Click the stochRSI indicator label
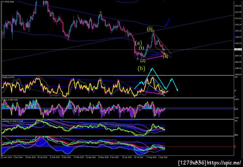 pyautogui.click(x=13, y=121)
